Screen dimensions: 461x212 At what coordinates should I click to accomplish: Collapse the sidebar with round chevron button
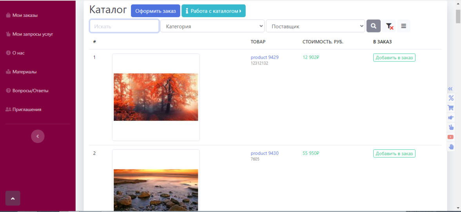[38, 136]
